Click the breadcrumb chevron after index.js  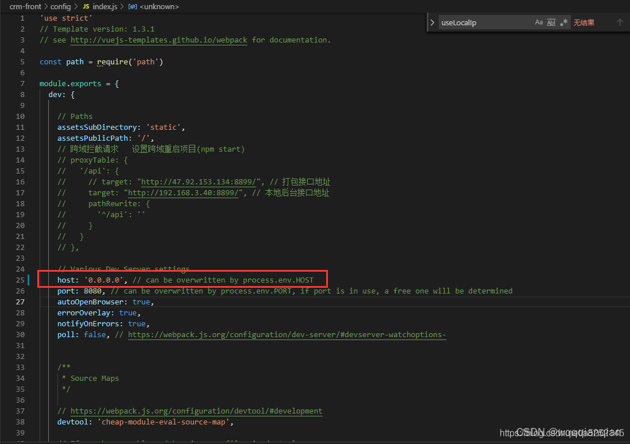coord(122,7)
